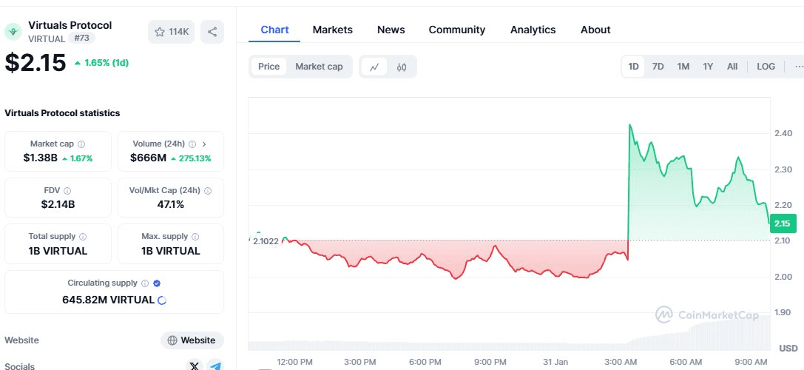Select the 1M time range
The width and height of the screenshot is (804, 370).
683,67
